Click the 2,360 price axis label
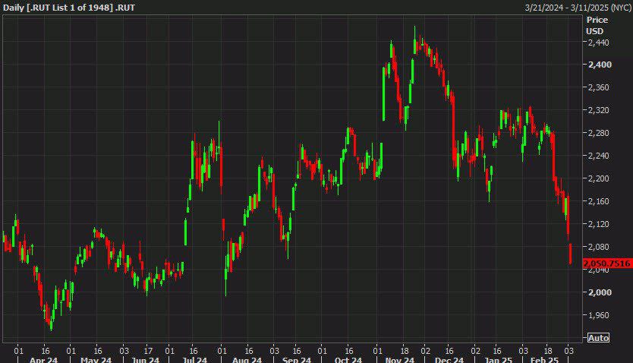This screenshot has width=633, height=363. [x=599, y=87]
